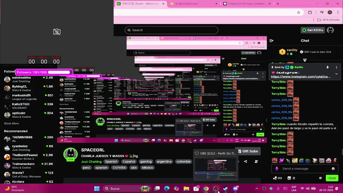Open All Bookmarks folder
The image size is (343, 193).
(328, 20)
